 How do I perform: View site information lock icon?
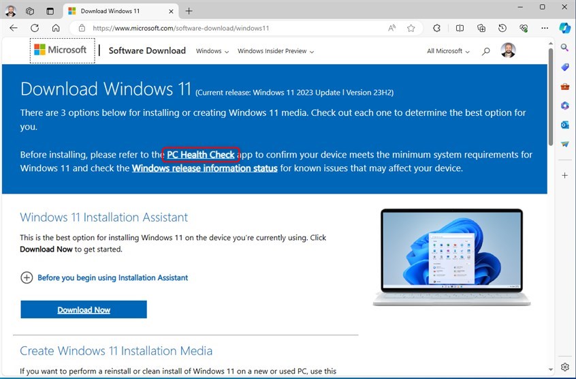82,28
